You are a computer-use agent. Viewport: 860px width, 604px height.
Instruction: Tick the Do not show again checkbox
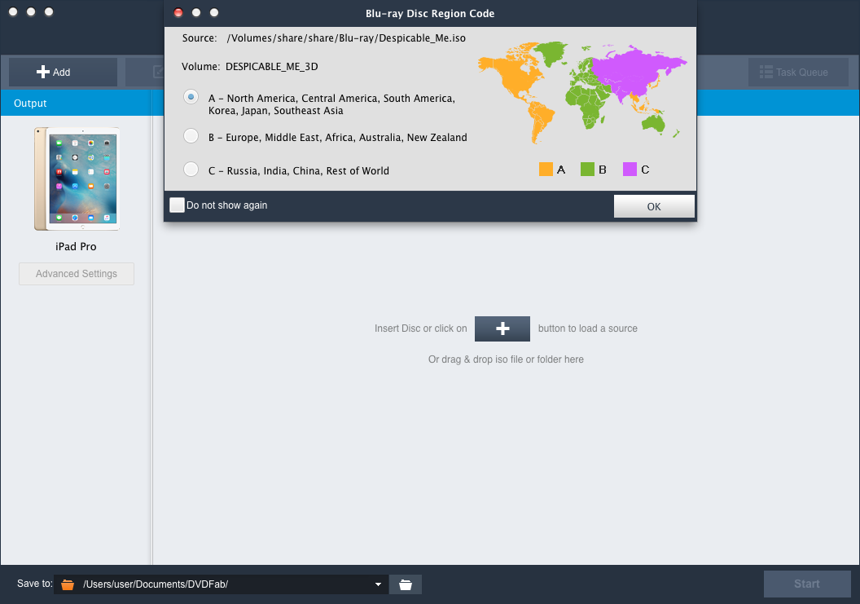[x=178, y=205]
